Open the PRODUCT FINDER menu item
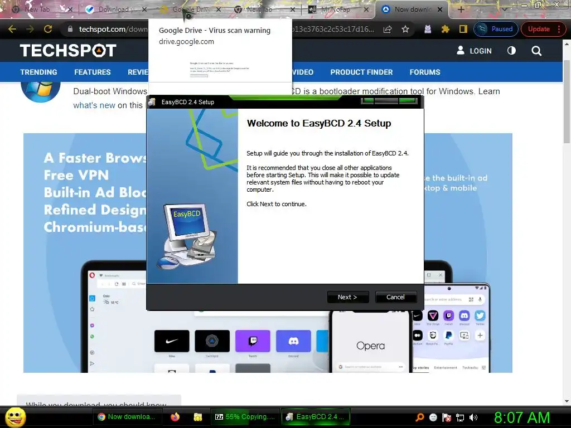Screen dimensions: 571x428 [x=361, y=72]
